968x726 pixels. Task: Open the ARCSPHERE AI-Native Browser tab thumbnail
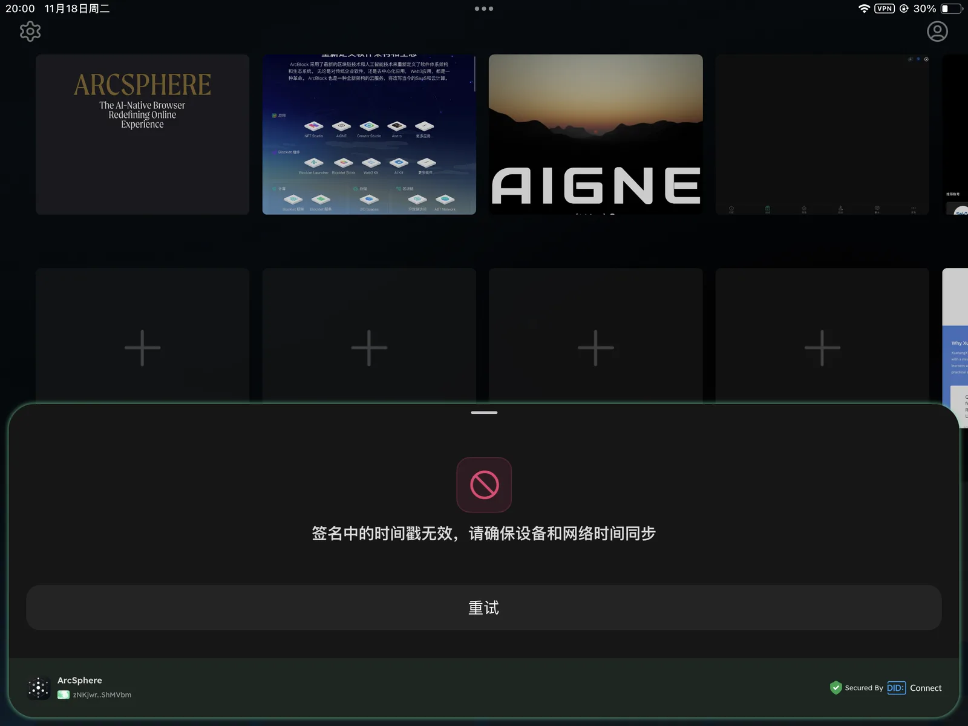tap(143, 134)
